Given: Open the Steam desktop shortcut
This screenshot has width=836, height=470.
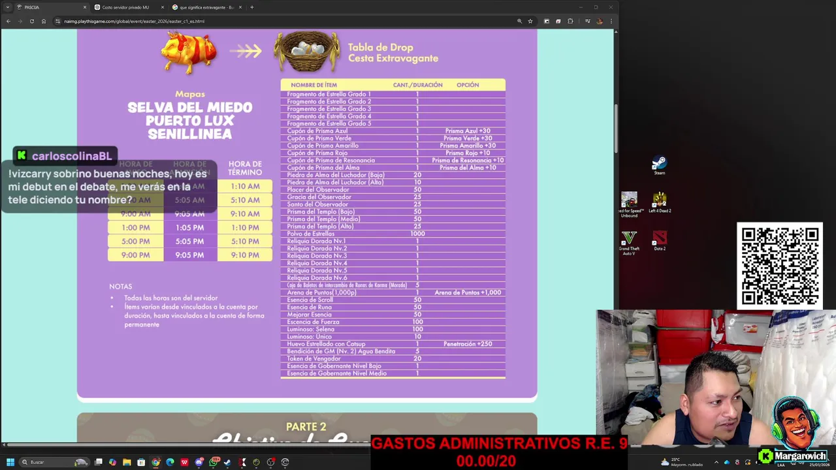Looking at the screenshot, I should [659, 164].
